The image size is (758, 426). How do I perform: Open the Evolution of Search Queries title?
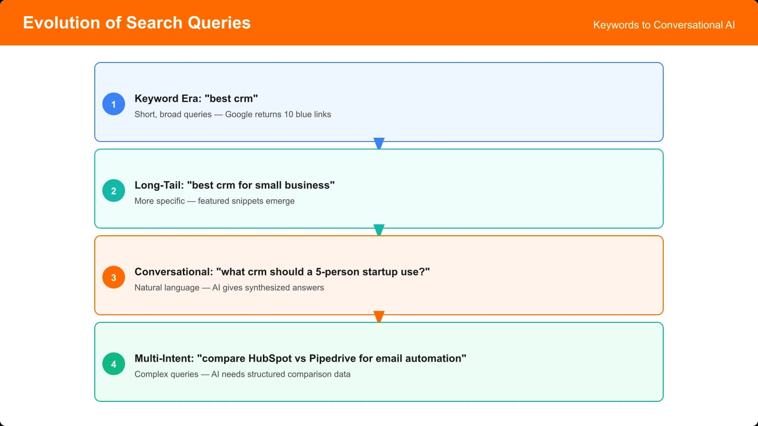click(x=137, y=22)
